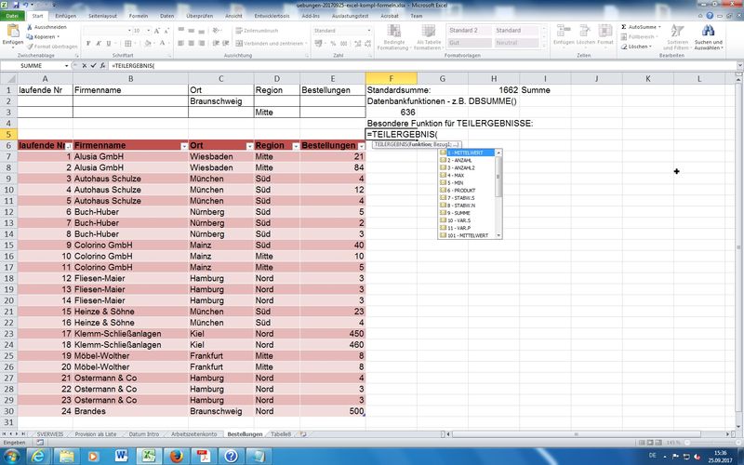
Task: Click the Einfügen paste icon in clipboard group
Action: click(12, 34)
